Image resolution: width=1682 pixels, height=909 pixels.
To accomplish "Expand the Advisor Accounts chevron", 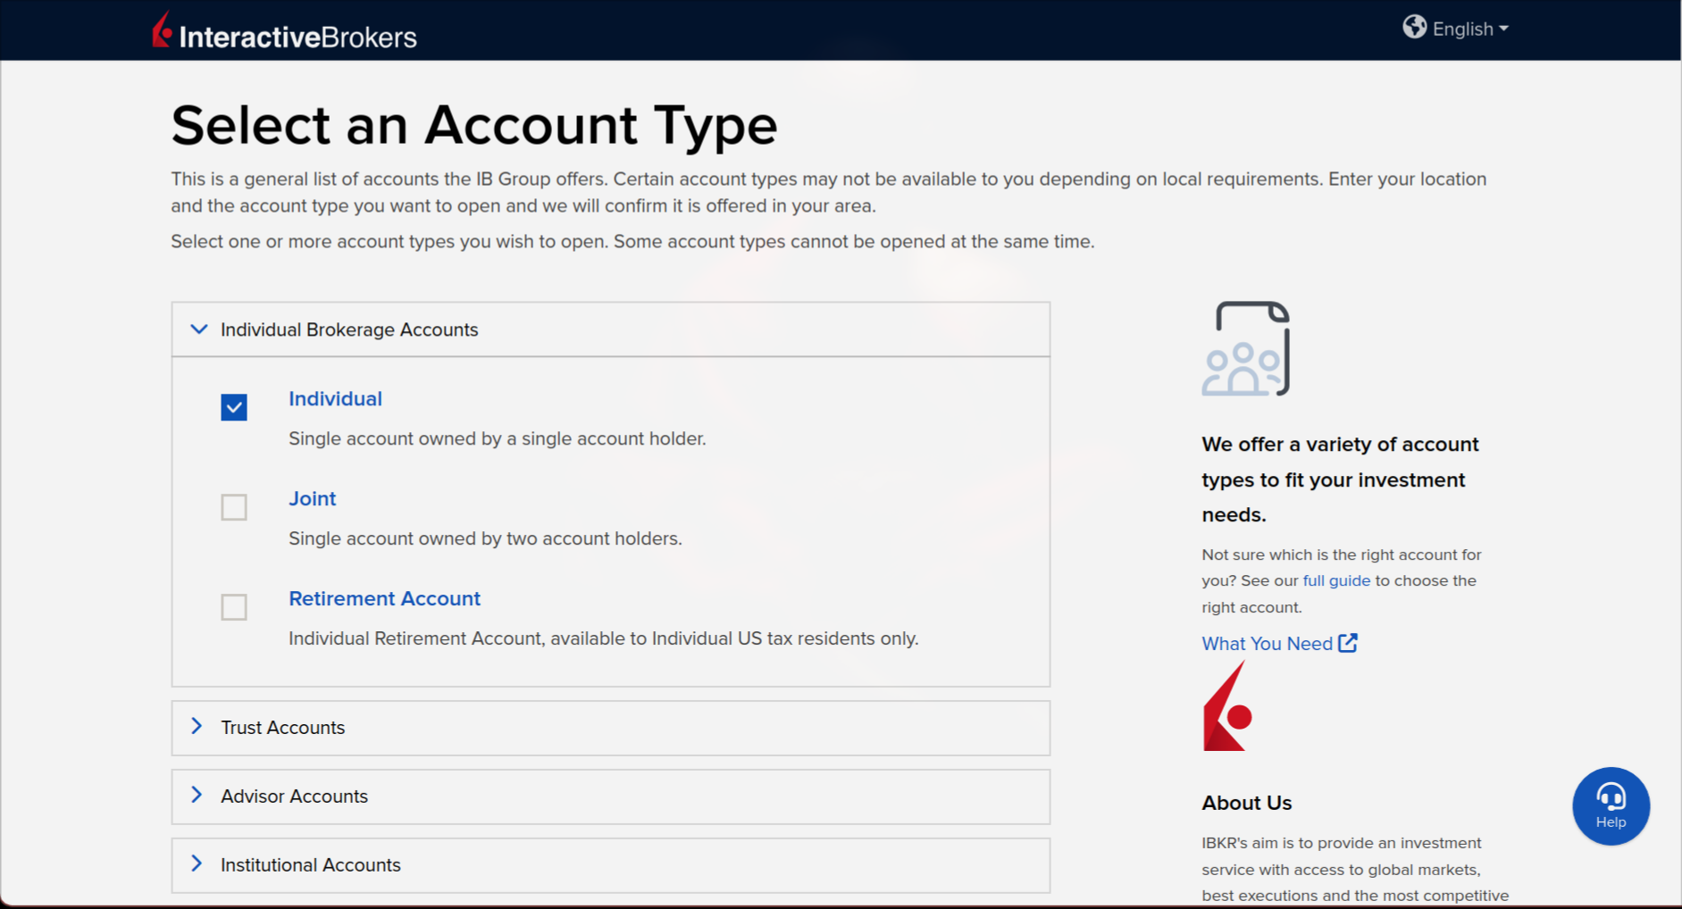I will tap(197, 796).
